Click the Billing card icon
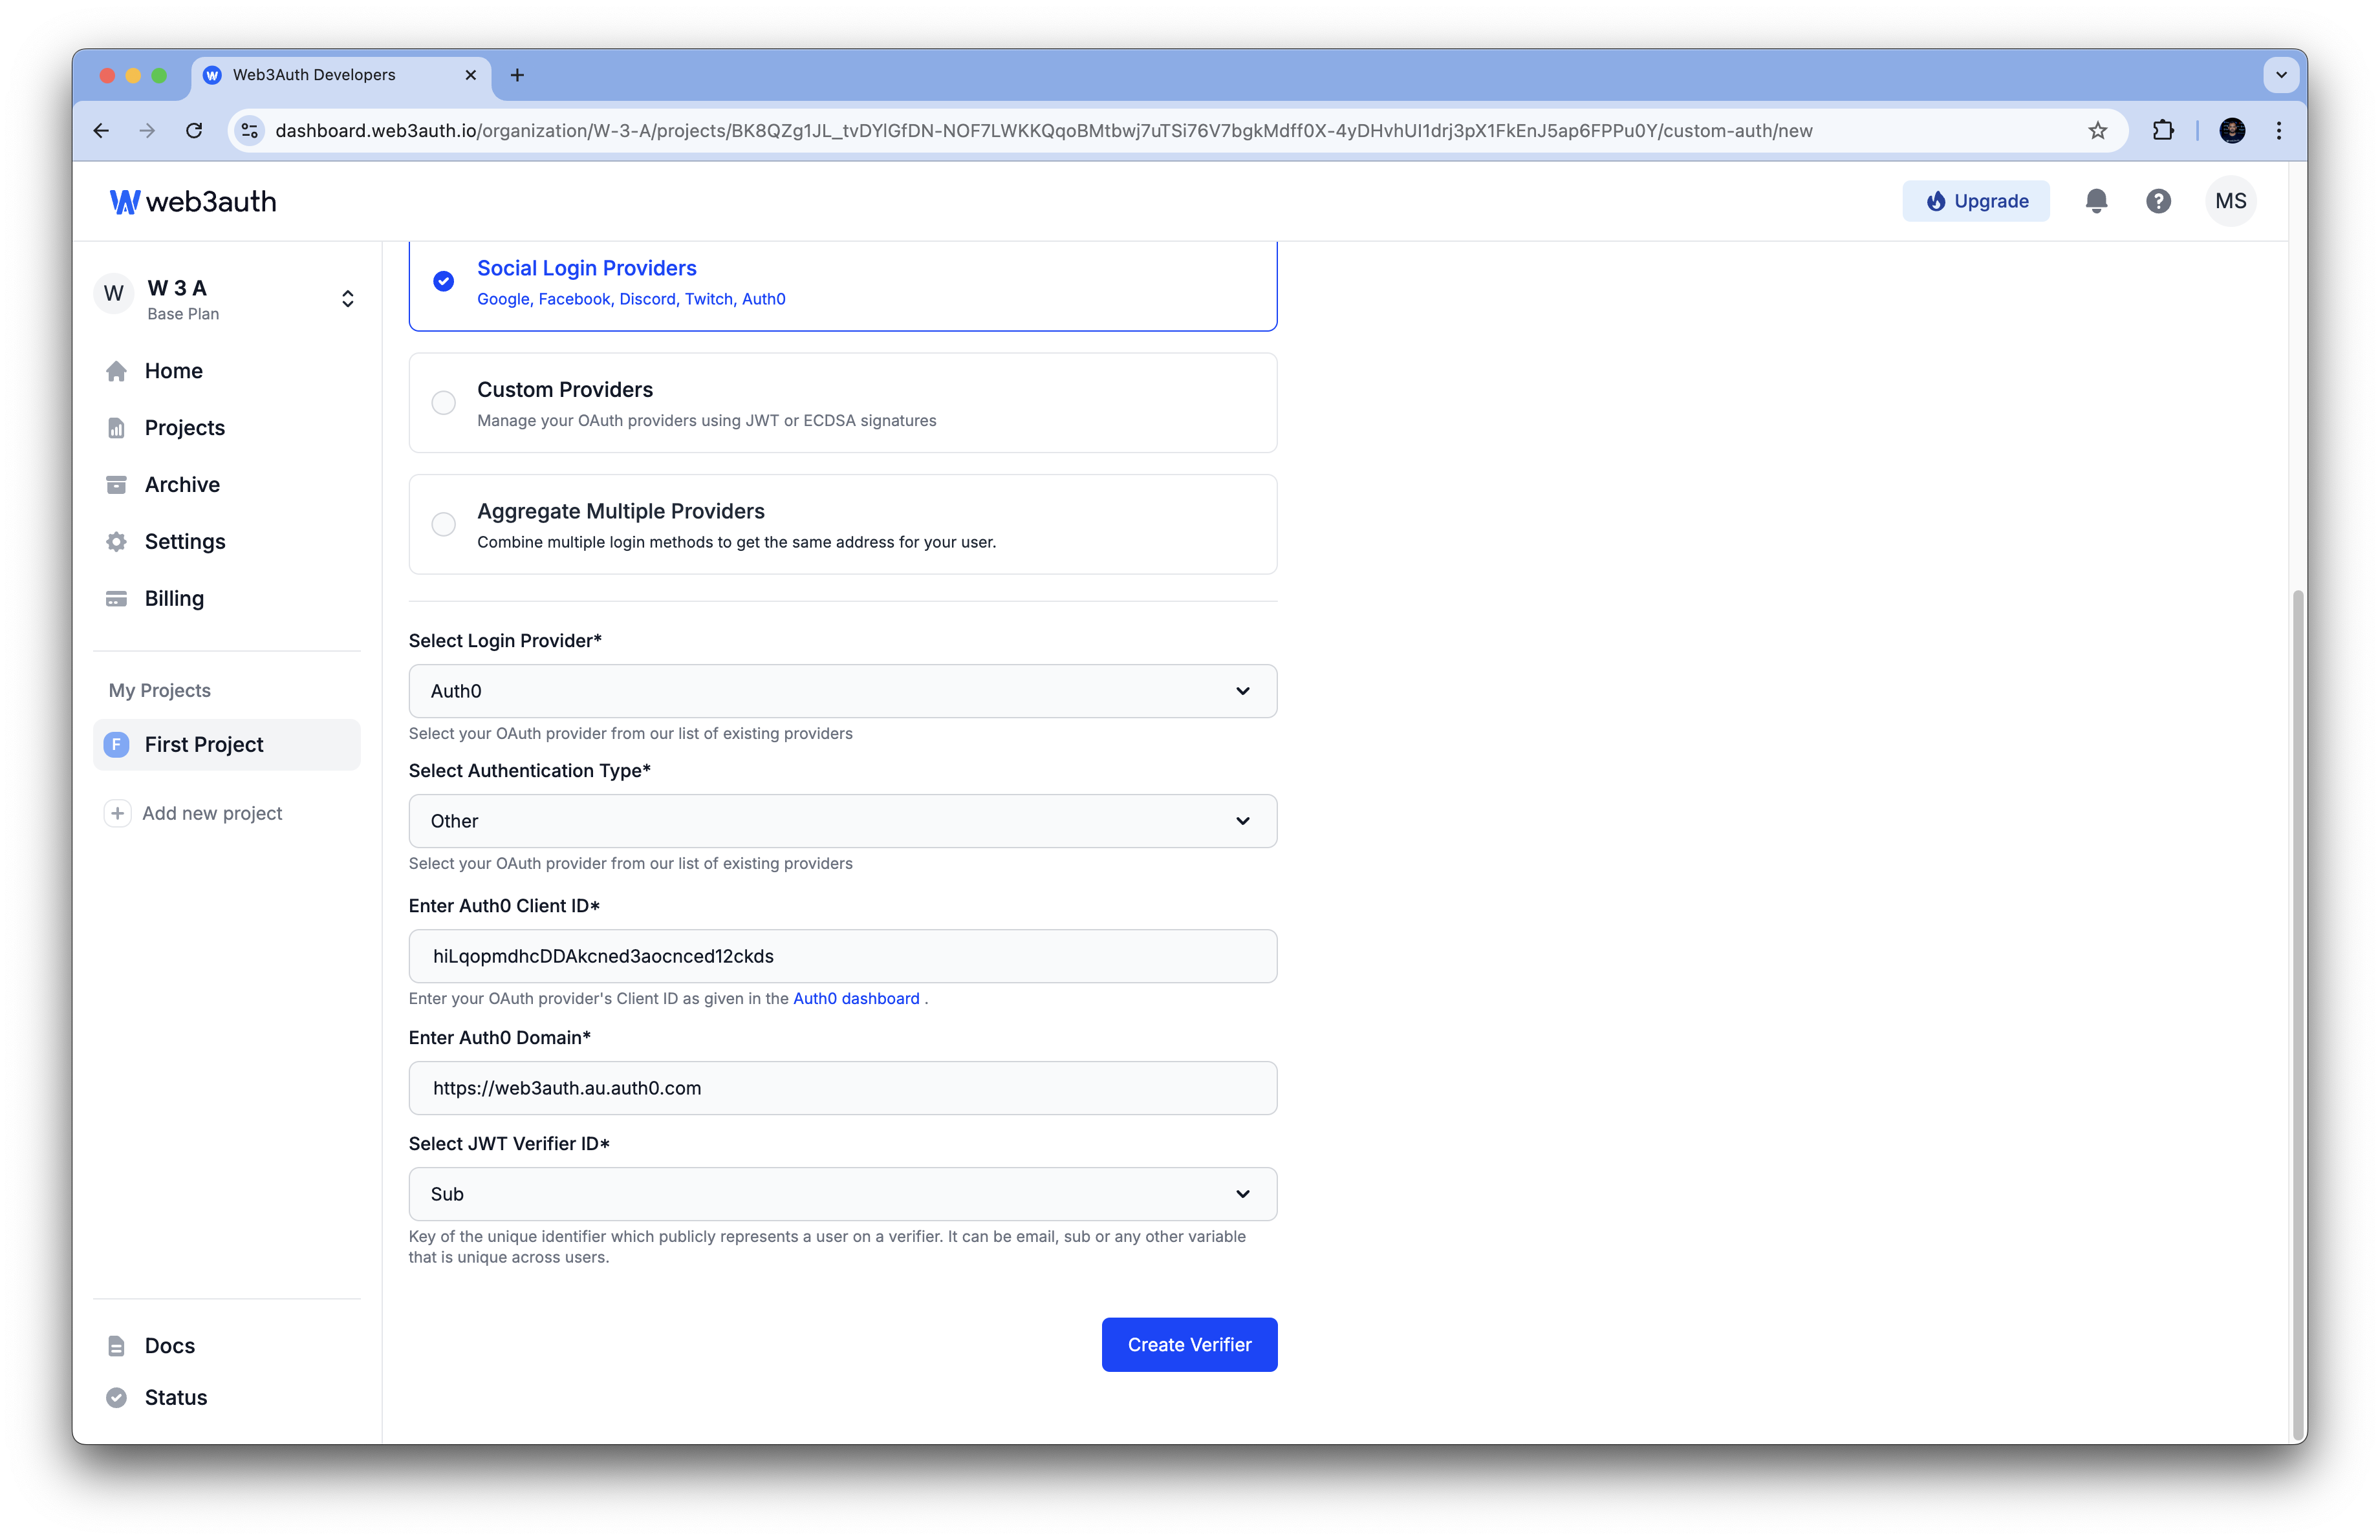Image resolution: width=2380 pixels, height=1540 pixels. click(x=117, y=599)
